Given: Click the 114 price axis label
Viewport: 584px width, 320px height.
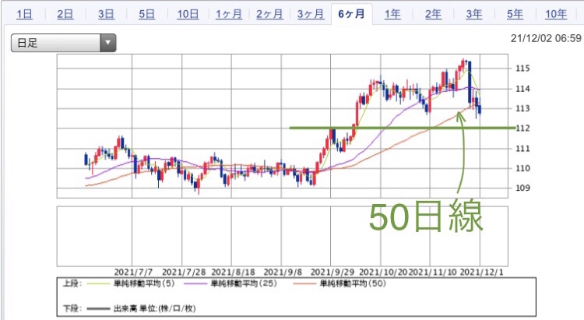Looking at the screenshot, I should pyautogui.click(x=522, y=89).
